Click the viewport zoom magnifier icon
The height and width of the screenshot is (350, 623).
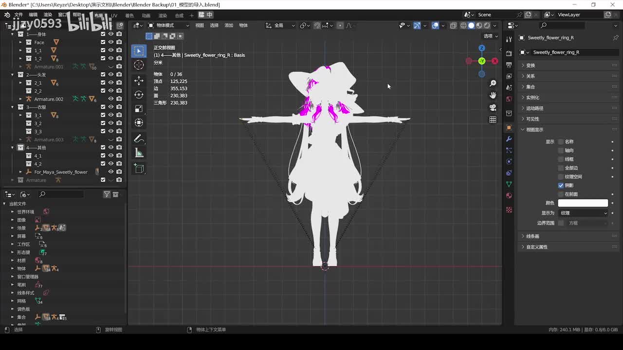click(493, 84)
